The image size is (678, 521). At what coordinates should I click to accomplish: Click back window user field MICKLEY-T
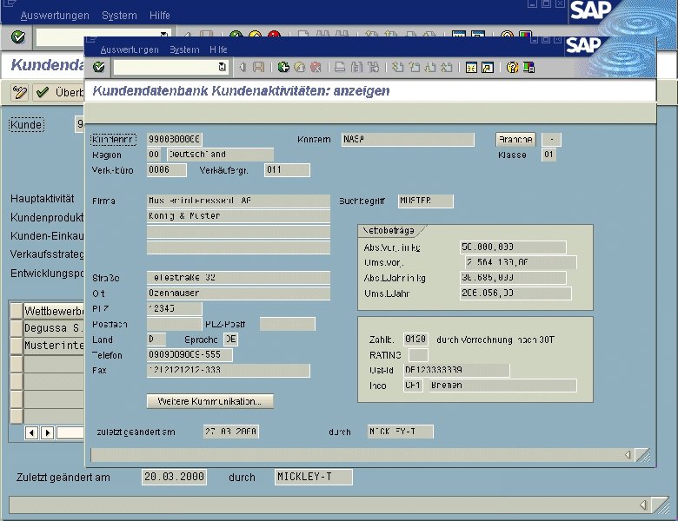click(x=314, y=477)
